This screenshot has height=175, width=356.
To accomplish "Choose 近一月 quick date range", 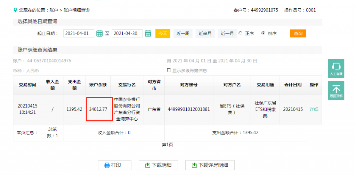I will (227, 34).
